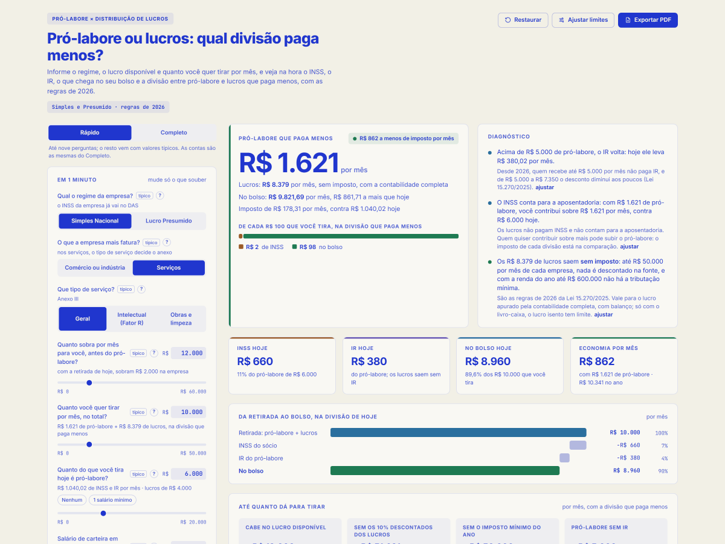Click the 'Quanto você quer tirar' slider handle

(x=89, y=444)
